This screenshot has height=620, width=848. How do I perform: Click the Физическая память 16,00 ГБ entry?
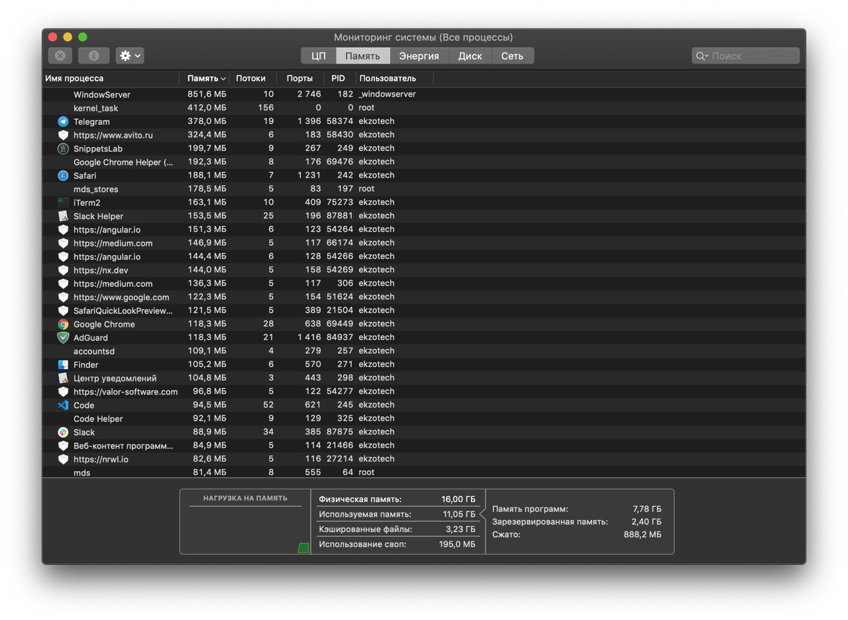397,499
